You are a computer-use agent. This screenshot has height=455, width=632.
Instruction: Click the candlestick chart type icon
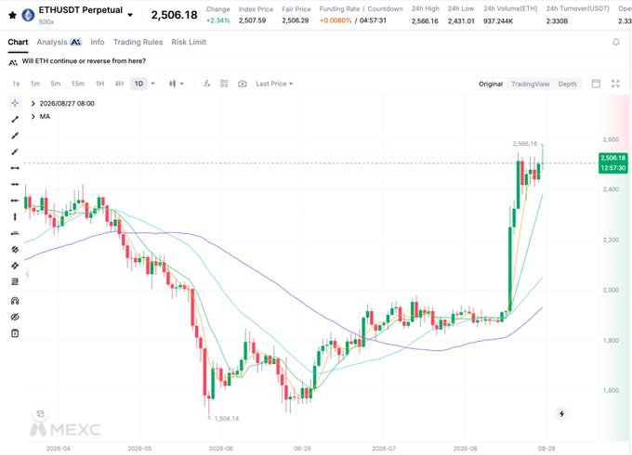(173, 84)
